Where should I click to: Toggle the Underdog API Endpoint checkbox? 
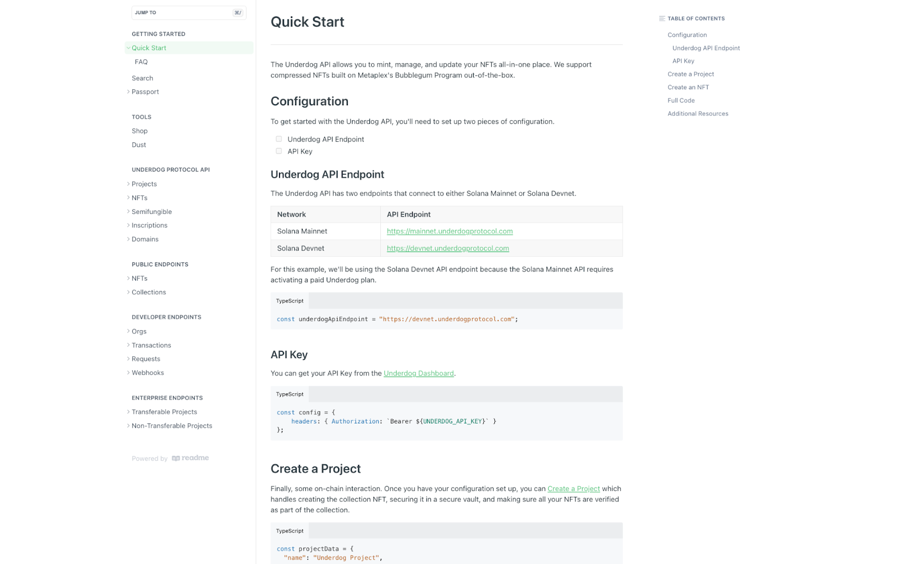tap(279, 139)
